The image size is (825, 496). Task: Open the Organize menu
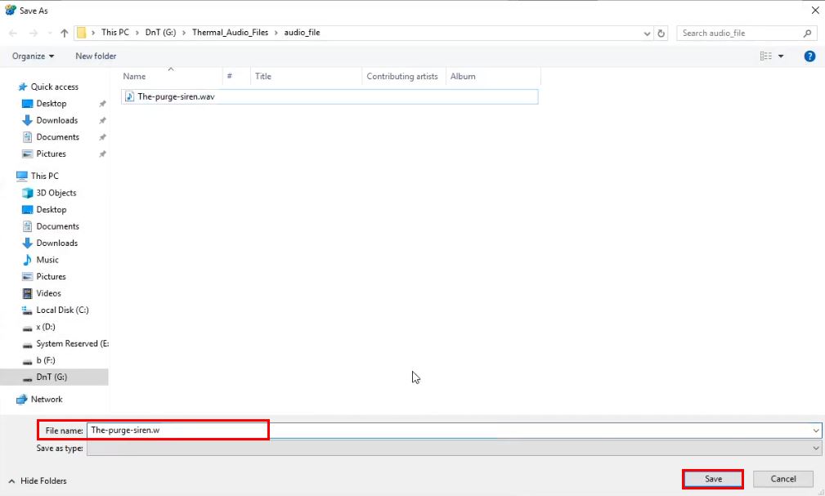(33, 56)
